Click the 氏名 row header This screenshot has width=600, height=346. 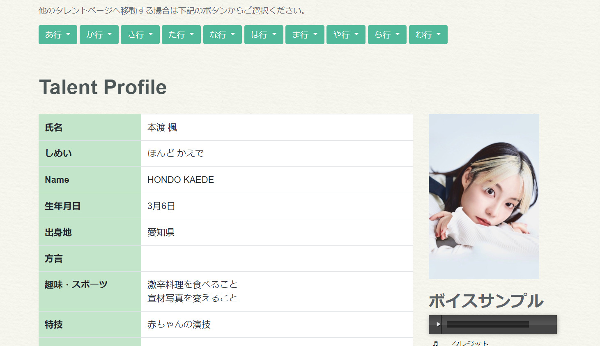point(90,127)
